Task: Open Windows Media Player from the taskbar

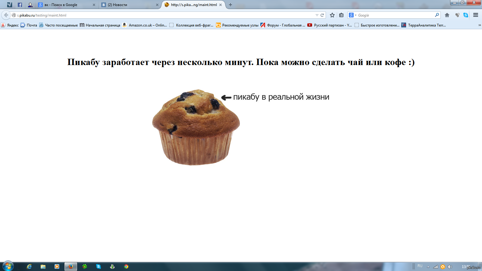Action: tap(57, 266)
